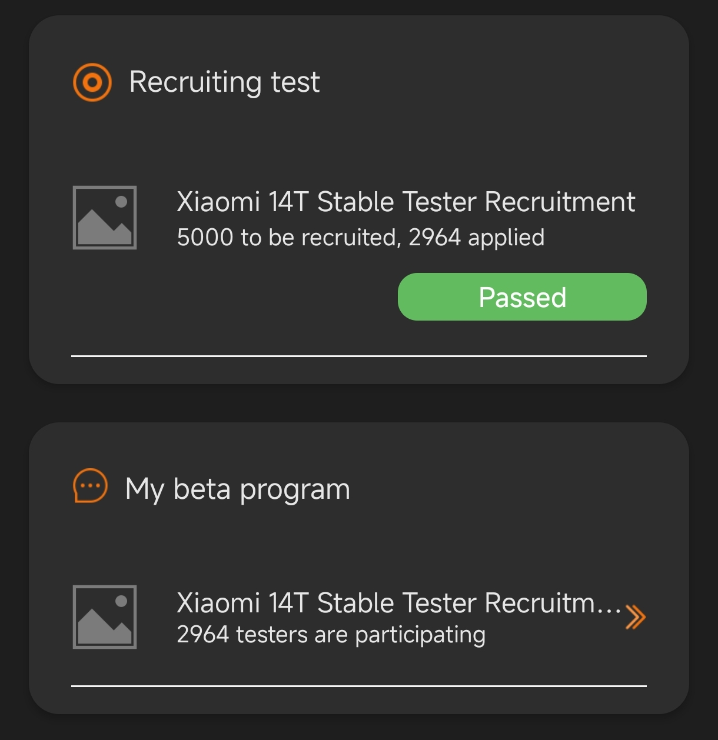Click the white divider line under beta program entry
The height and width of the screenshot is (740, 718).
pos(359,686)
